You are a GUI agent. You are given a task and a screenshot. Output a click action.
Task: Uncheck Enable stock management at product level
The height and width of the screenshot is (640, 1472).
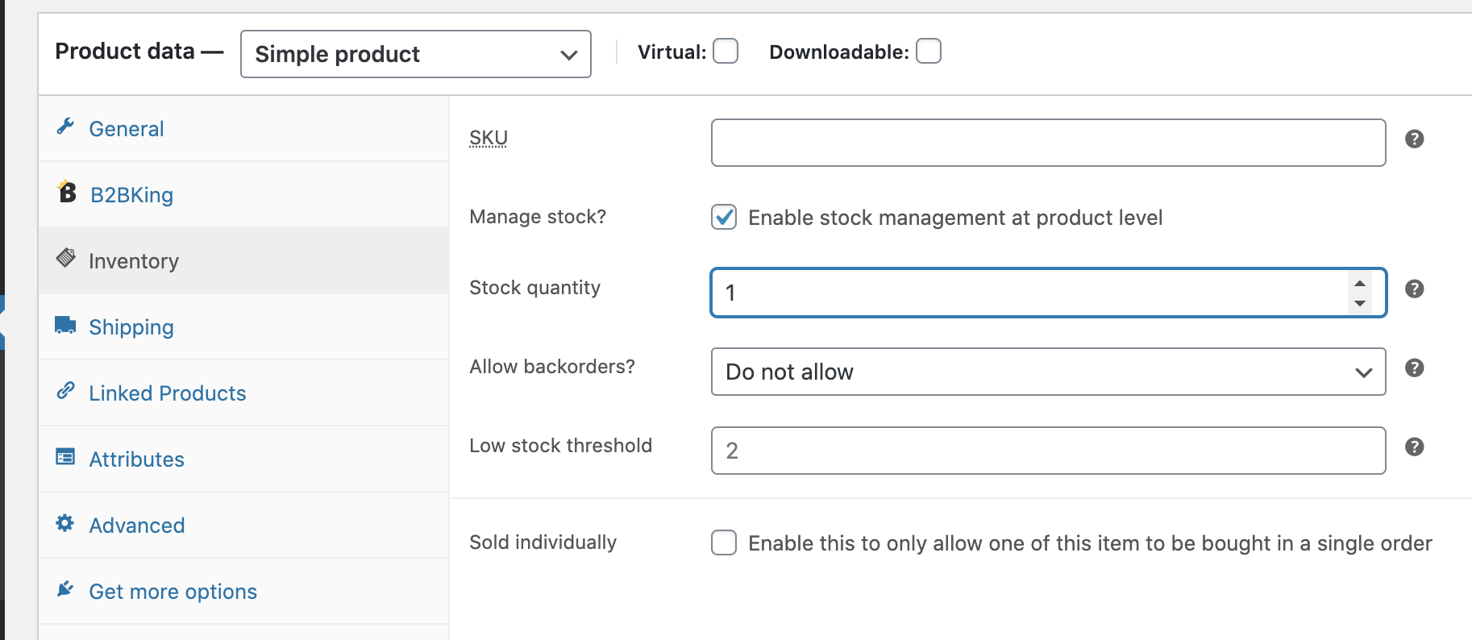pos(724,217)
